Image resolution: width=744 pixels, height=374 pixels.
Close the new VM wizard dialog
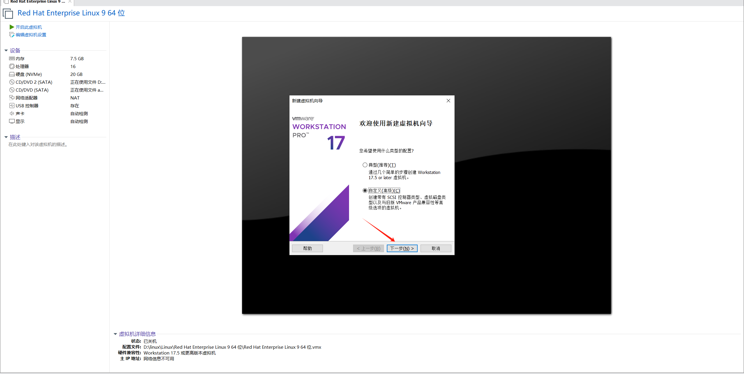(448, 101)
